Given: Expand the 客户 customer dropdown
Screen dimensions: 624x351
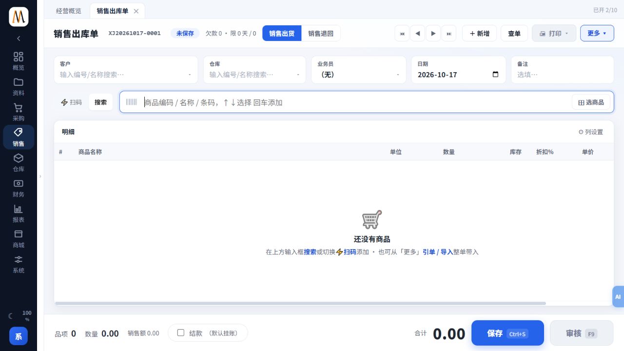Looking at the screenshot, I should (x=190, y=75).
